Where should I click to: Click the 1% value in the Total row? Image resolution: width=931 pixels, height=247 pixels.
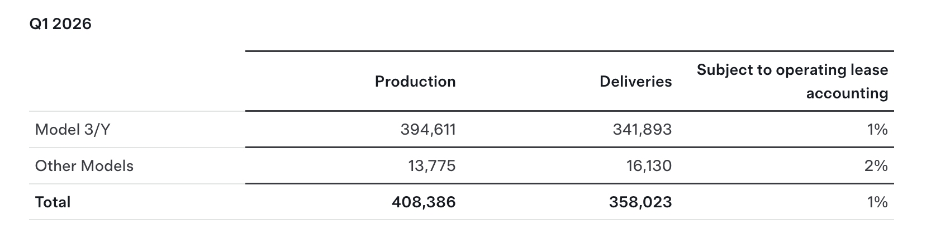[877, 202]
